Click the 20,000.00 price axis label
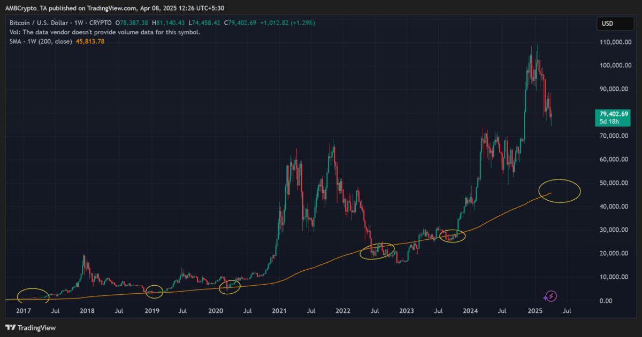The width and height of the screenshot is (642, 337). (613, 253)
